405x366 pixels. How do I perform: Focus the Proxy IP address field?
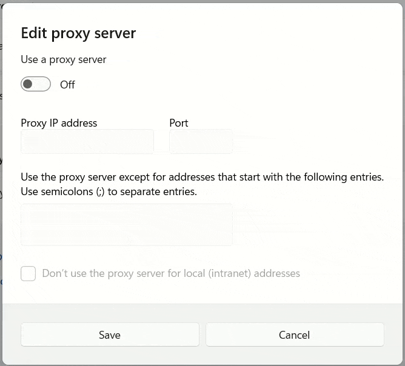(87, 142)
